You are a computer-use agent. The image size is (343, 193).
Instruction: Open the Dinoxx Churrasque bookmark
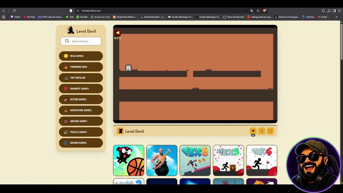(x=287, y=17)
